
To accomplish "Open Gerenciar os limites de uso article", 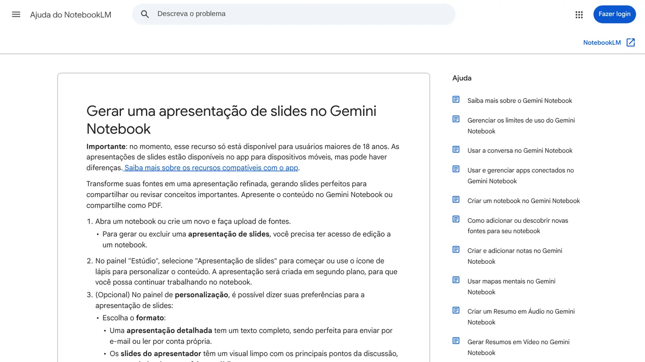I will pyautogui.click(x=521, y=125).
